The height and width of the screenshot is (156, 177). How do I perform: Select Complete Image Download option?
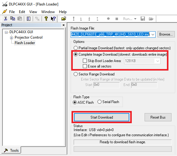[x=76, y=54]
